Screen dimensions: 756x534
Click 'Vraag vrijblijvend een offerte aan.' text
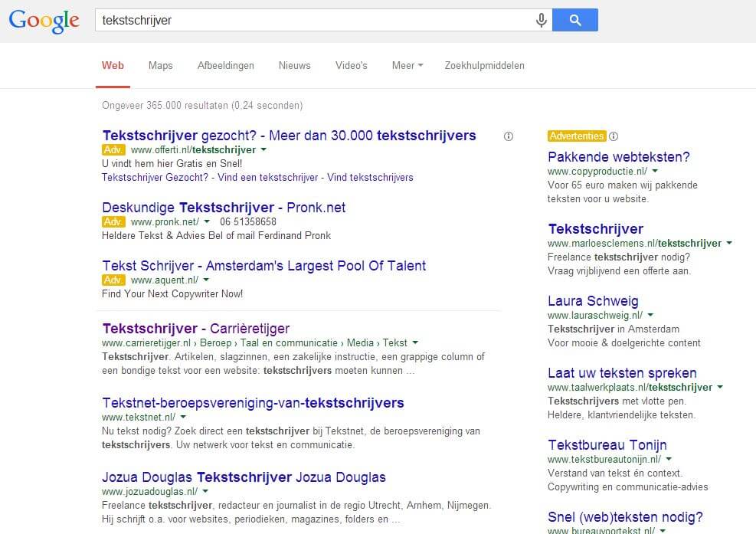(619, 271)
